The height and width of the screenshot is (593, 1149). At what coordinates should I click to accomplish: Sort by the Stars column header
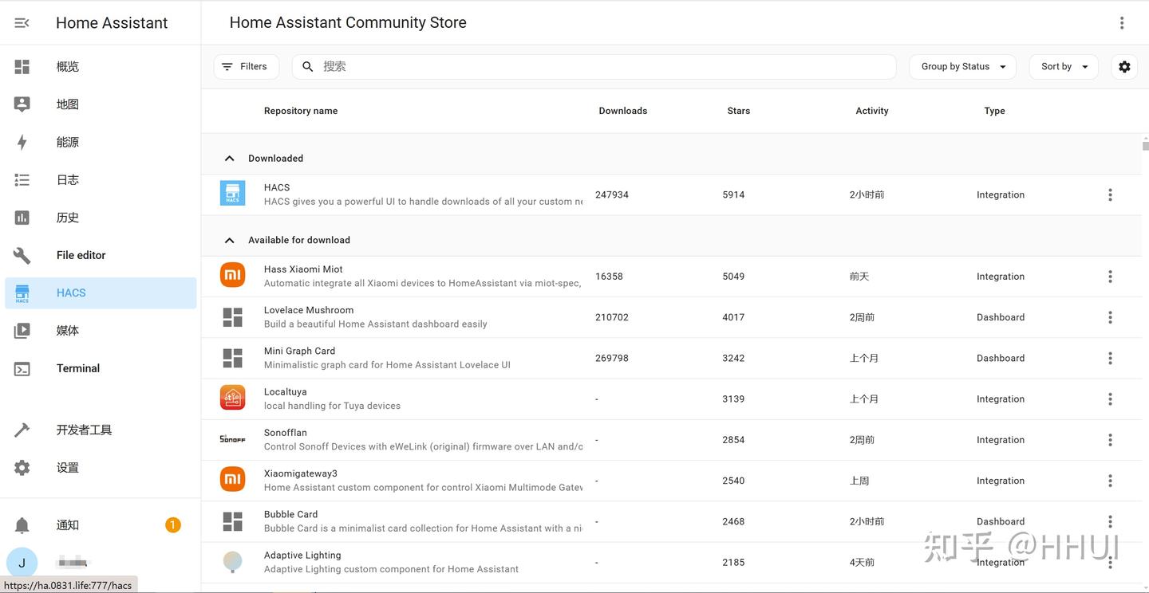pyautogui.click(x=738, y=111)
